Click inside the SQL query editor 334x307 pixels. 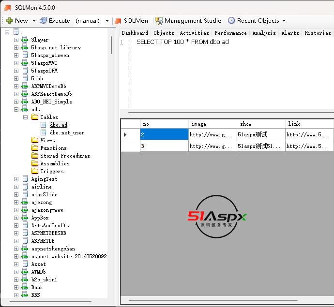coord(218,73)
